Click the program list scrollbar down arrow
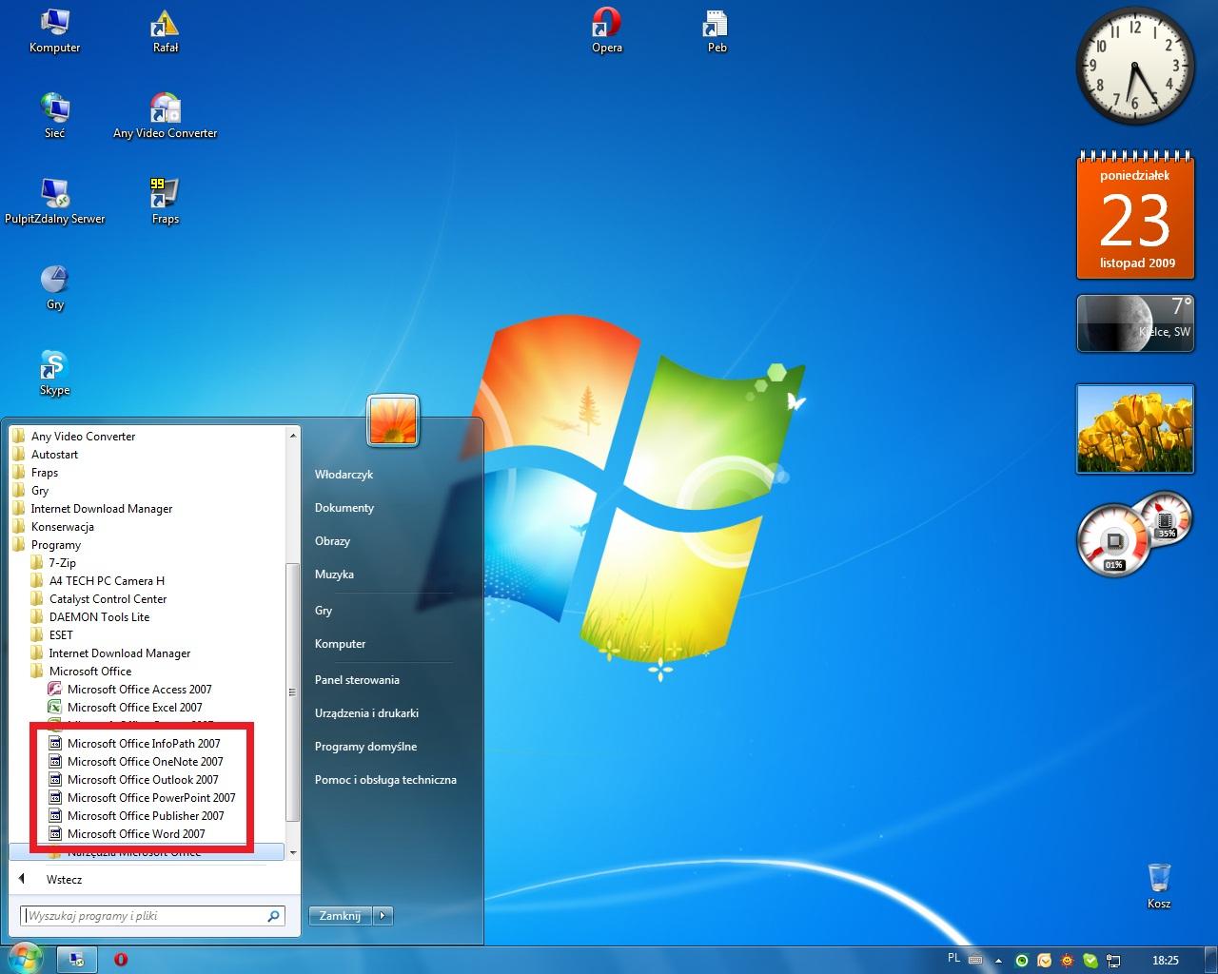 click(293, 853)
